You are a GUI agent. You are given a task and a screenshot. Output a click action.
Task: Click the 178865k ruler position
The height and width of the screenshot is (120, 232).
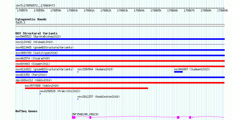click(x=156, y=11)
